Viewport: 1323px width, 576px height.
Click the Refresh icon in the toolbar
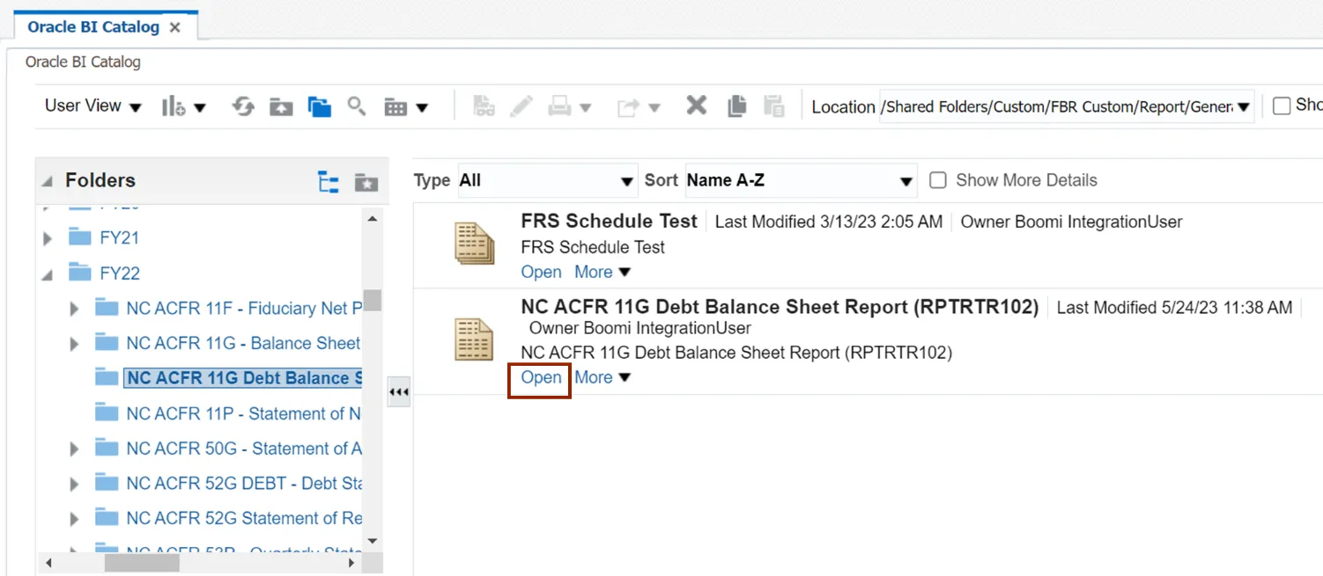pyautogui.click(x=242, y=106)
